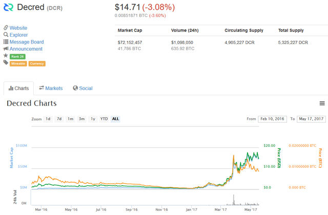
Task: Click the Market Cap axis label
Action: click(x=11, y=158)
